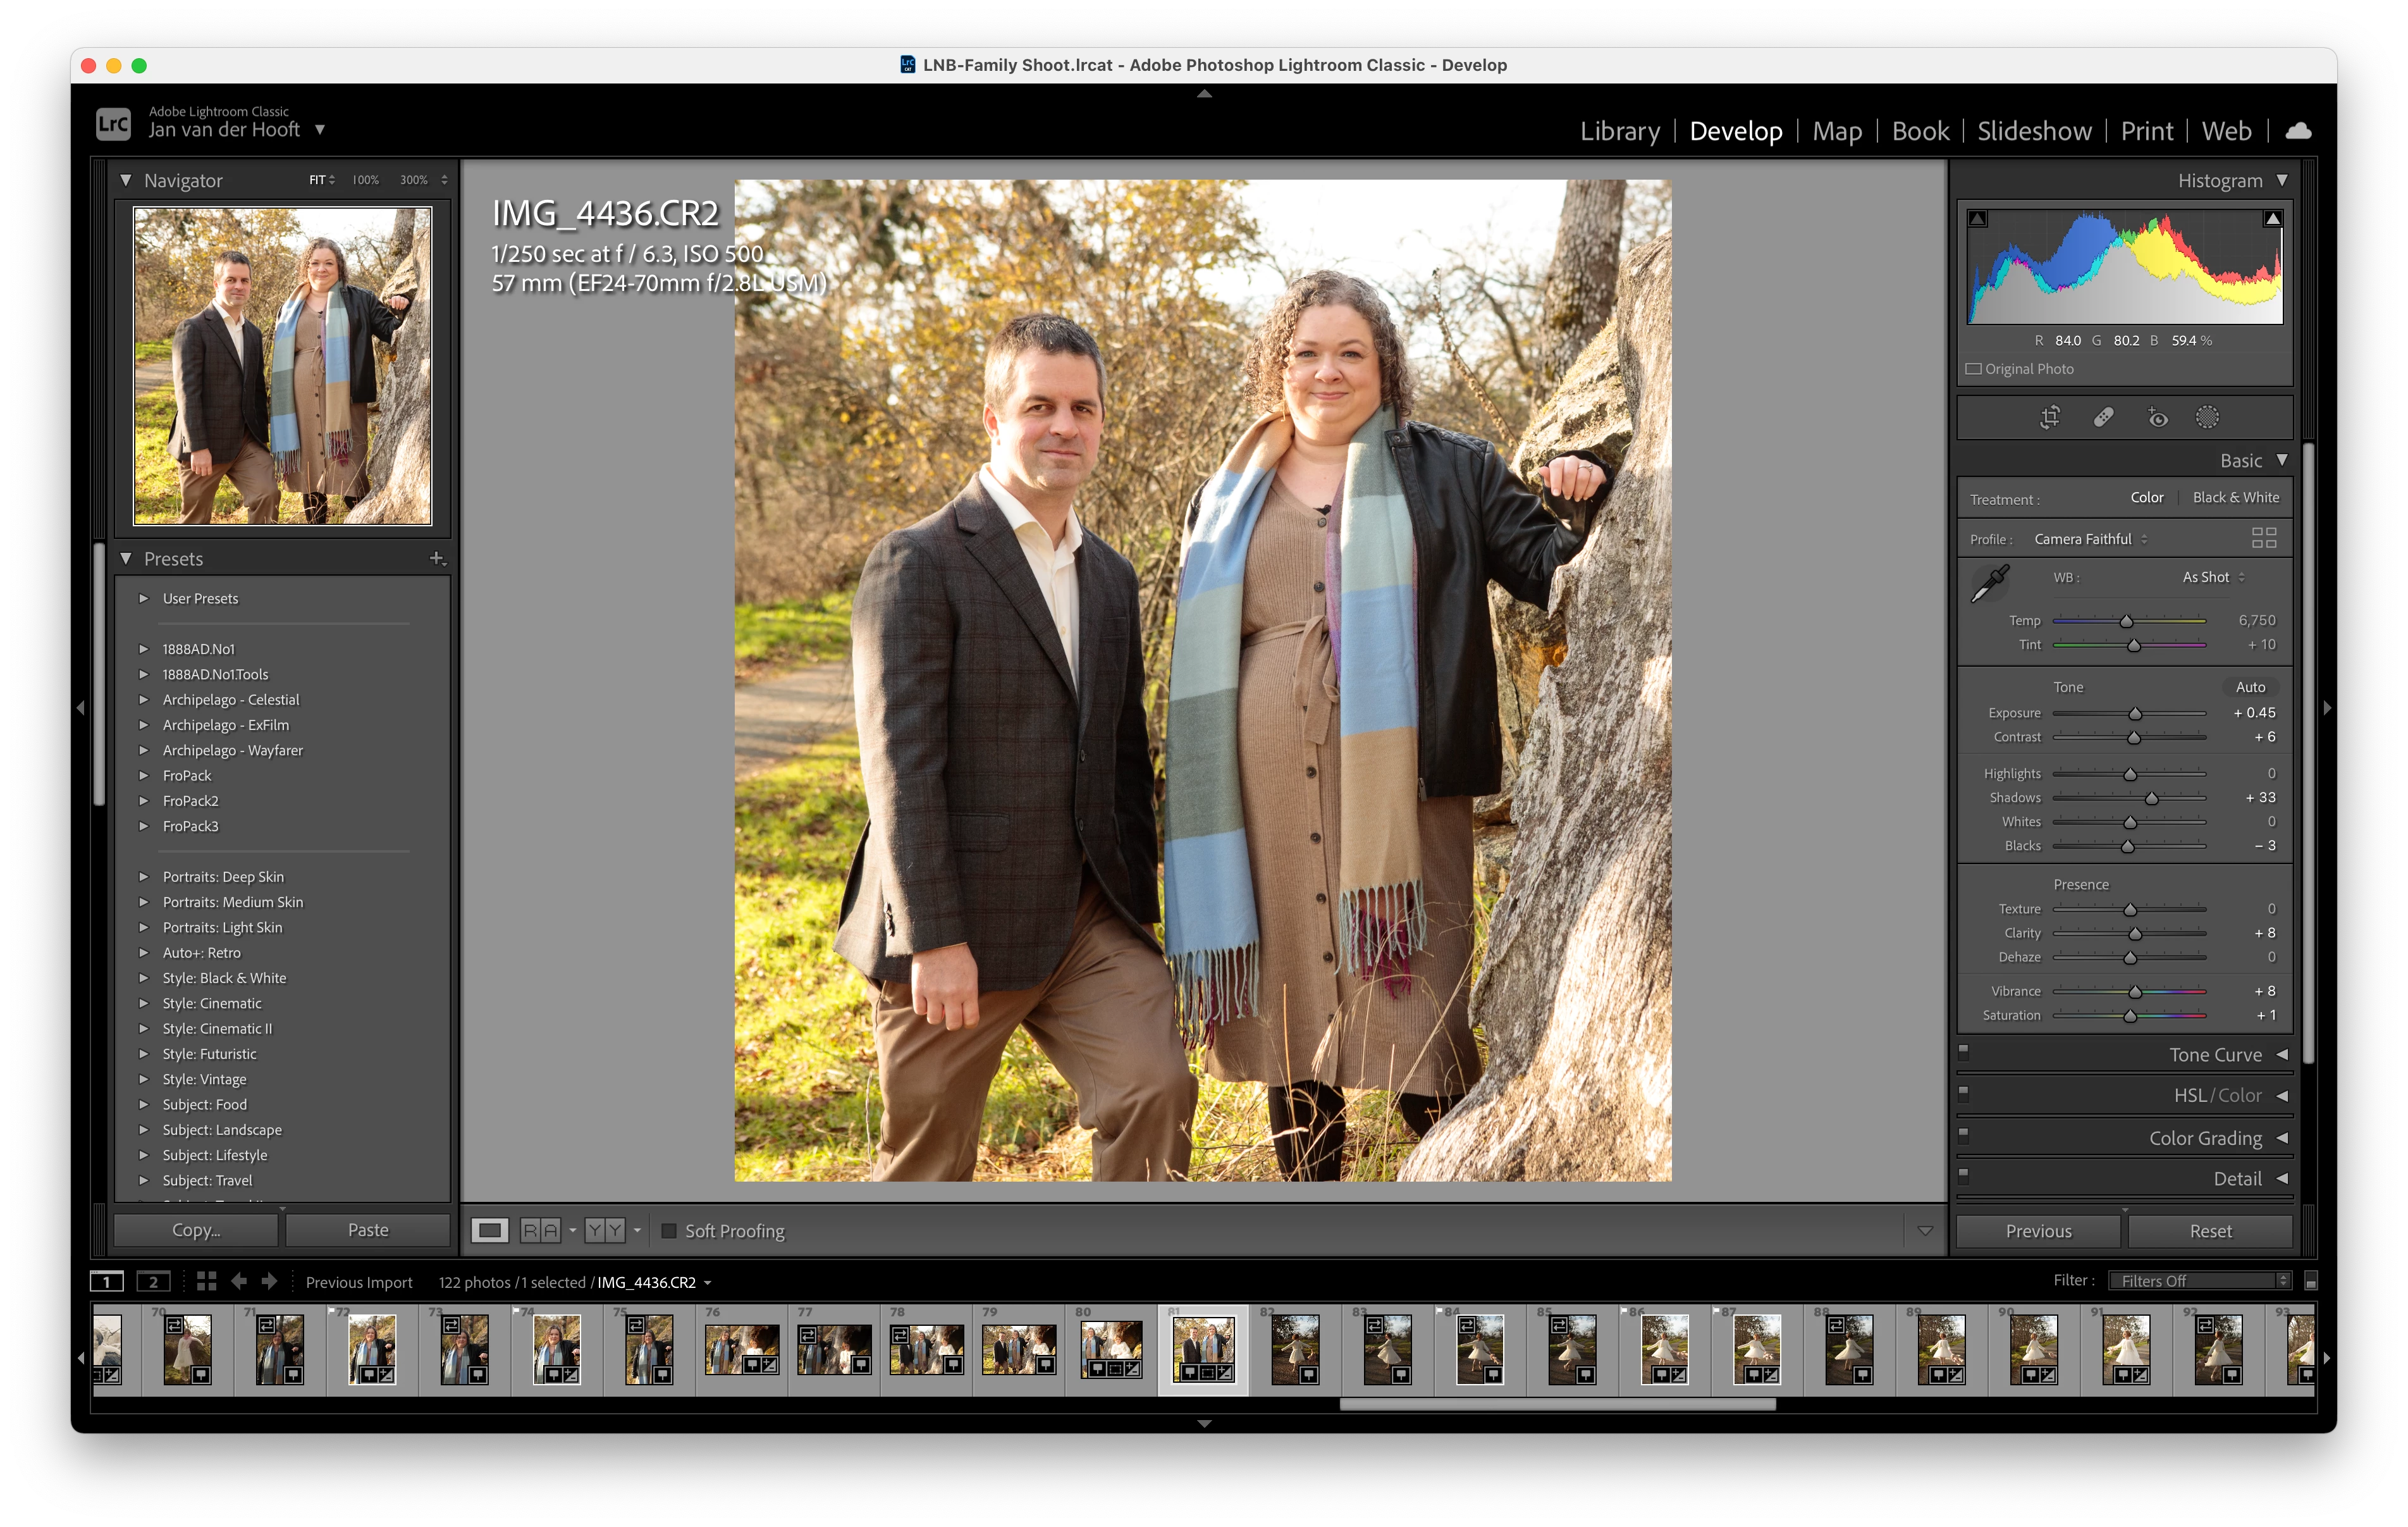Create new preset with plus icon
This screenshot has width=2408, height=1527.
437,559
